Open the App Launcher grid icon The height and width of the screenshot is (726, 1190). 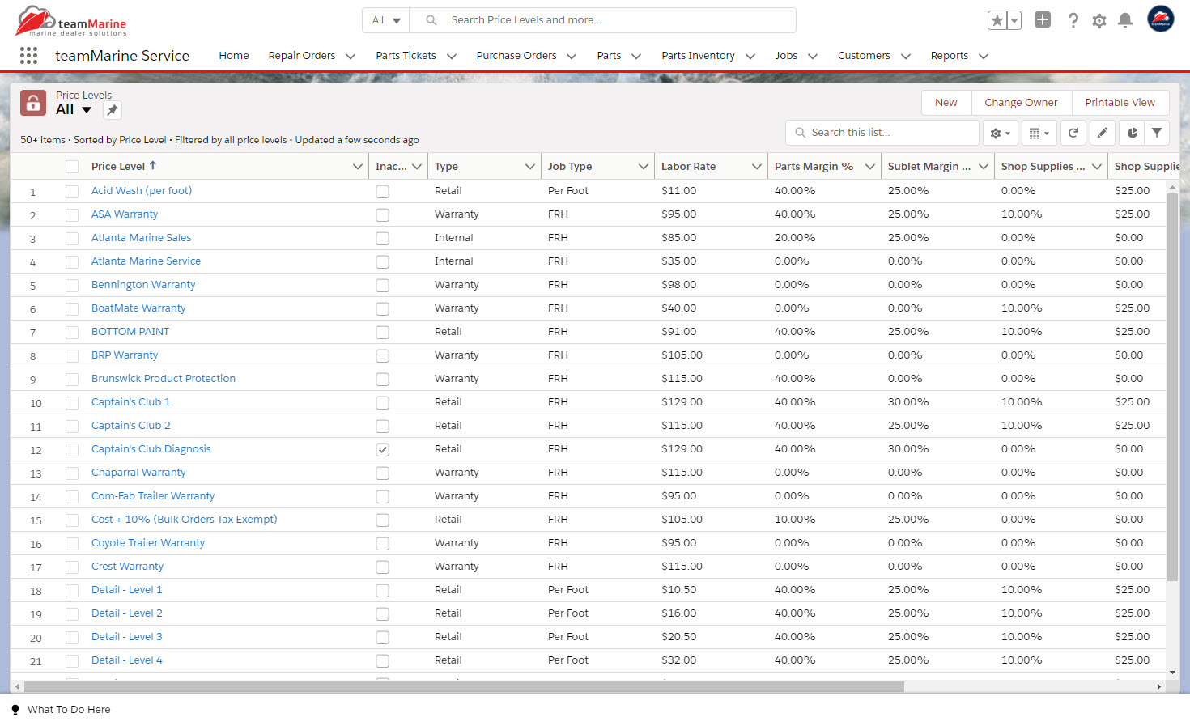point(28,55)
